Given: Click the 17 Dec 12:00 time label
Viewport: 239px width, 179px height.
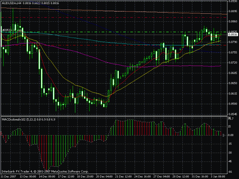Looking at the screenshot, I should pyautogui.click(x=66, y=176).
